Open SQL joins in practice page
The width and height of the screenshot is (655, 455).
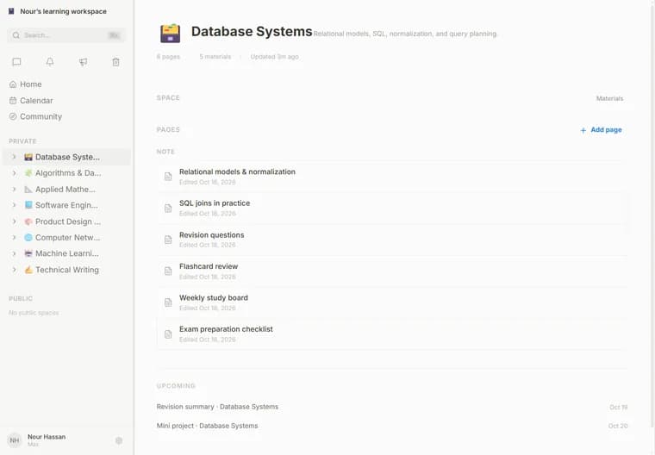tap(393, 208)
